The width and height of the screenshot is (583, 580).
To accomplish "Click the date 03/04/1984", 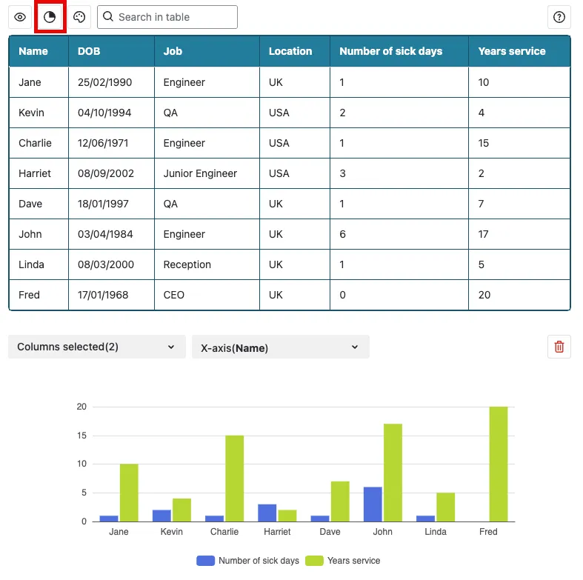I will tap(105, 234).
